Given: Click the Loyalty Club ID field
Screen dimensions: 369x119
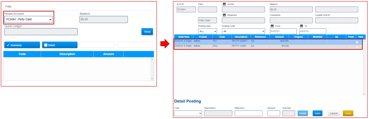Looking at the screenshot, I should point(336,20).
